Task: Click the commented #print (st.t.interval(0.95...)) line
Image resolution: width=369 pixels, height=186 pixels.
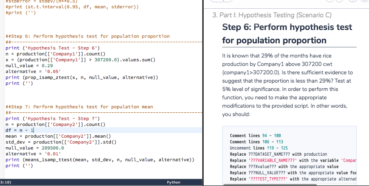Action: (x=72, y=7)
